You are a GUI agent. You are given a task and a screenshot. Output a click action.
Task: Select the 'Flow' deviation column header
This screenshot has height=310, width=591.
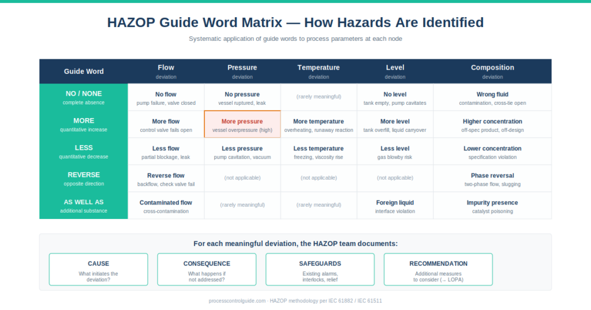tap(166, 71)
